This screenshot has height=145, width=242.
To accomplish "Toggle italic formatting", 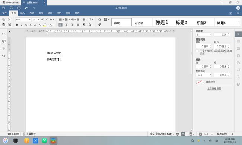I will [x=22, y=25].
